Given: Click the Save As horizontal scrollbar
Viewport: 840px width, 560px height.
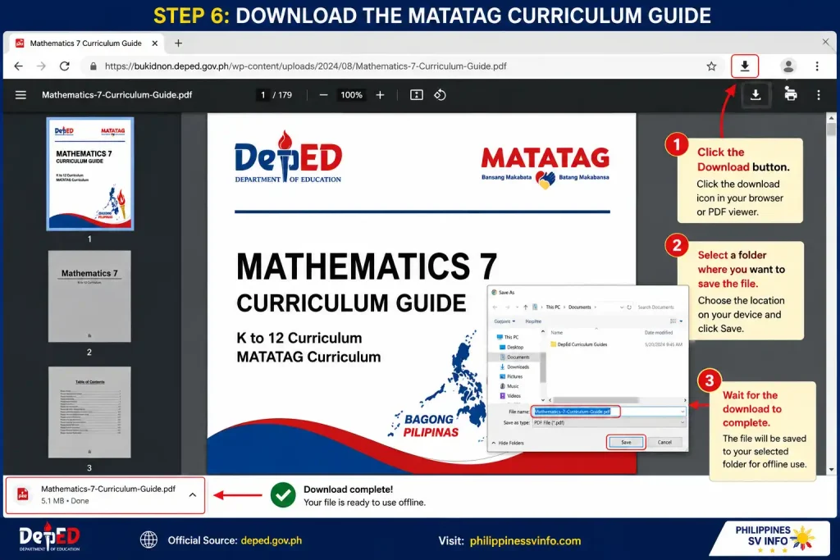Looking at the screenshot, I should click(596, 400).
